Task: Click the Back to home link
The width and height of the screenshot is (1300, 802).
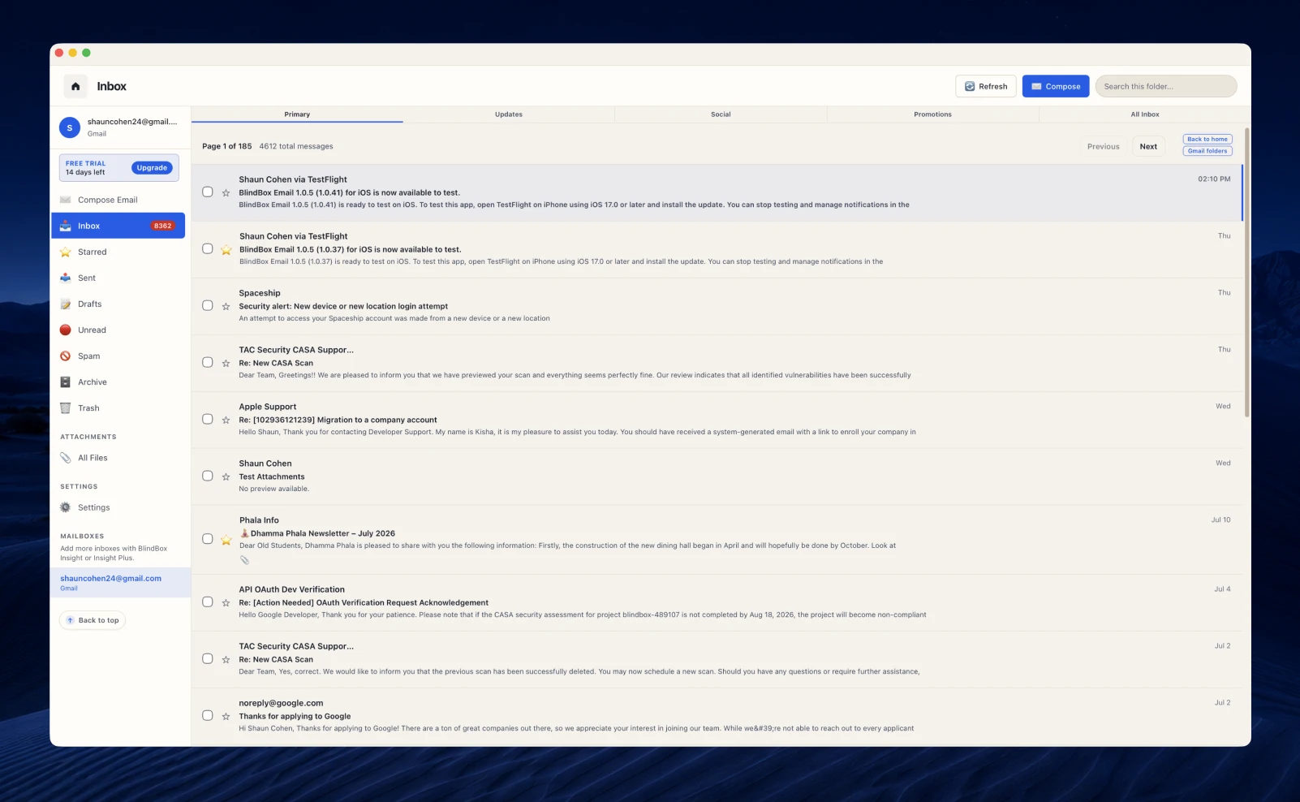Action: point(1207,139)
